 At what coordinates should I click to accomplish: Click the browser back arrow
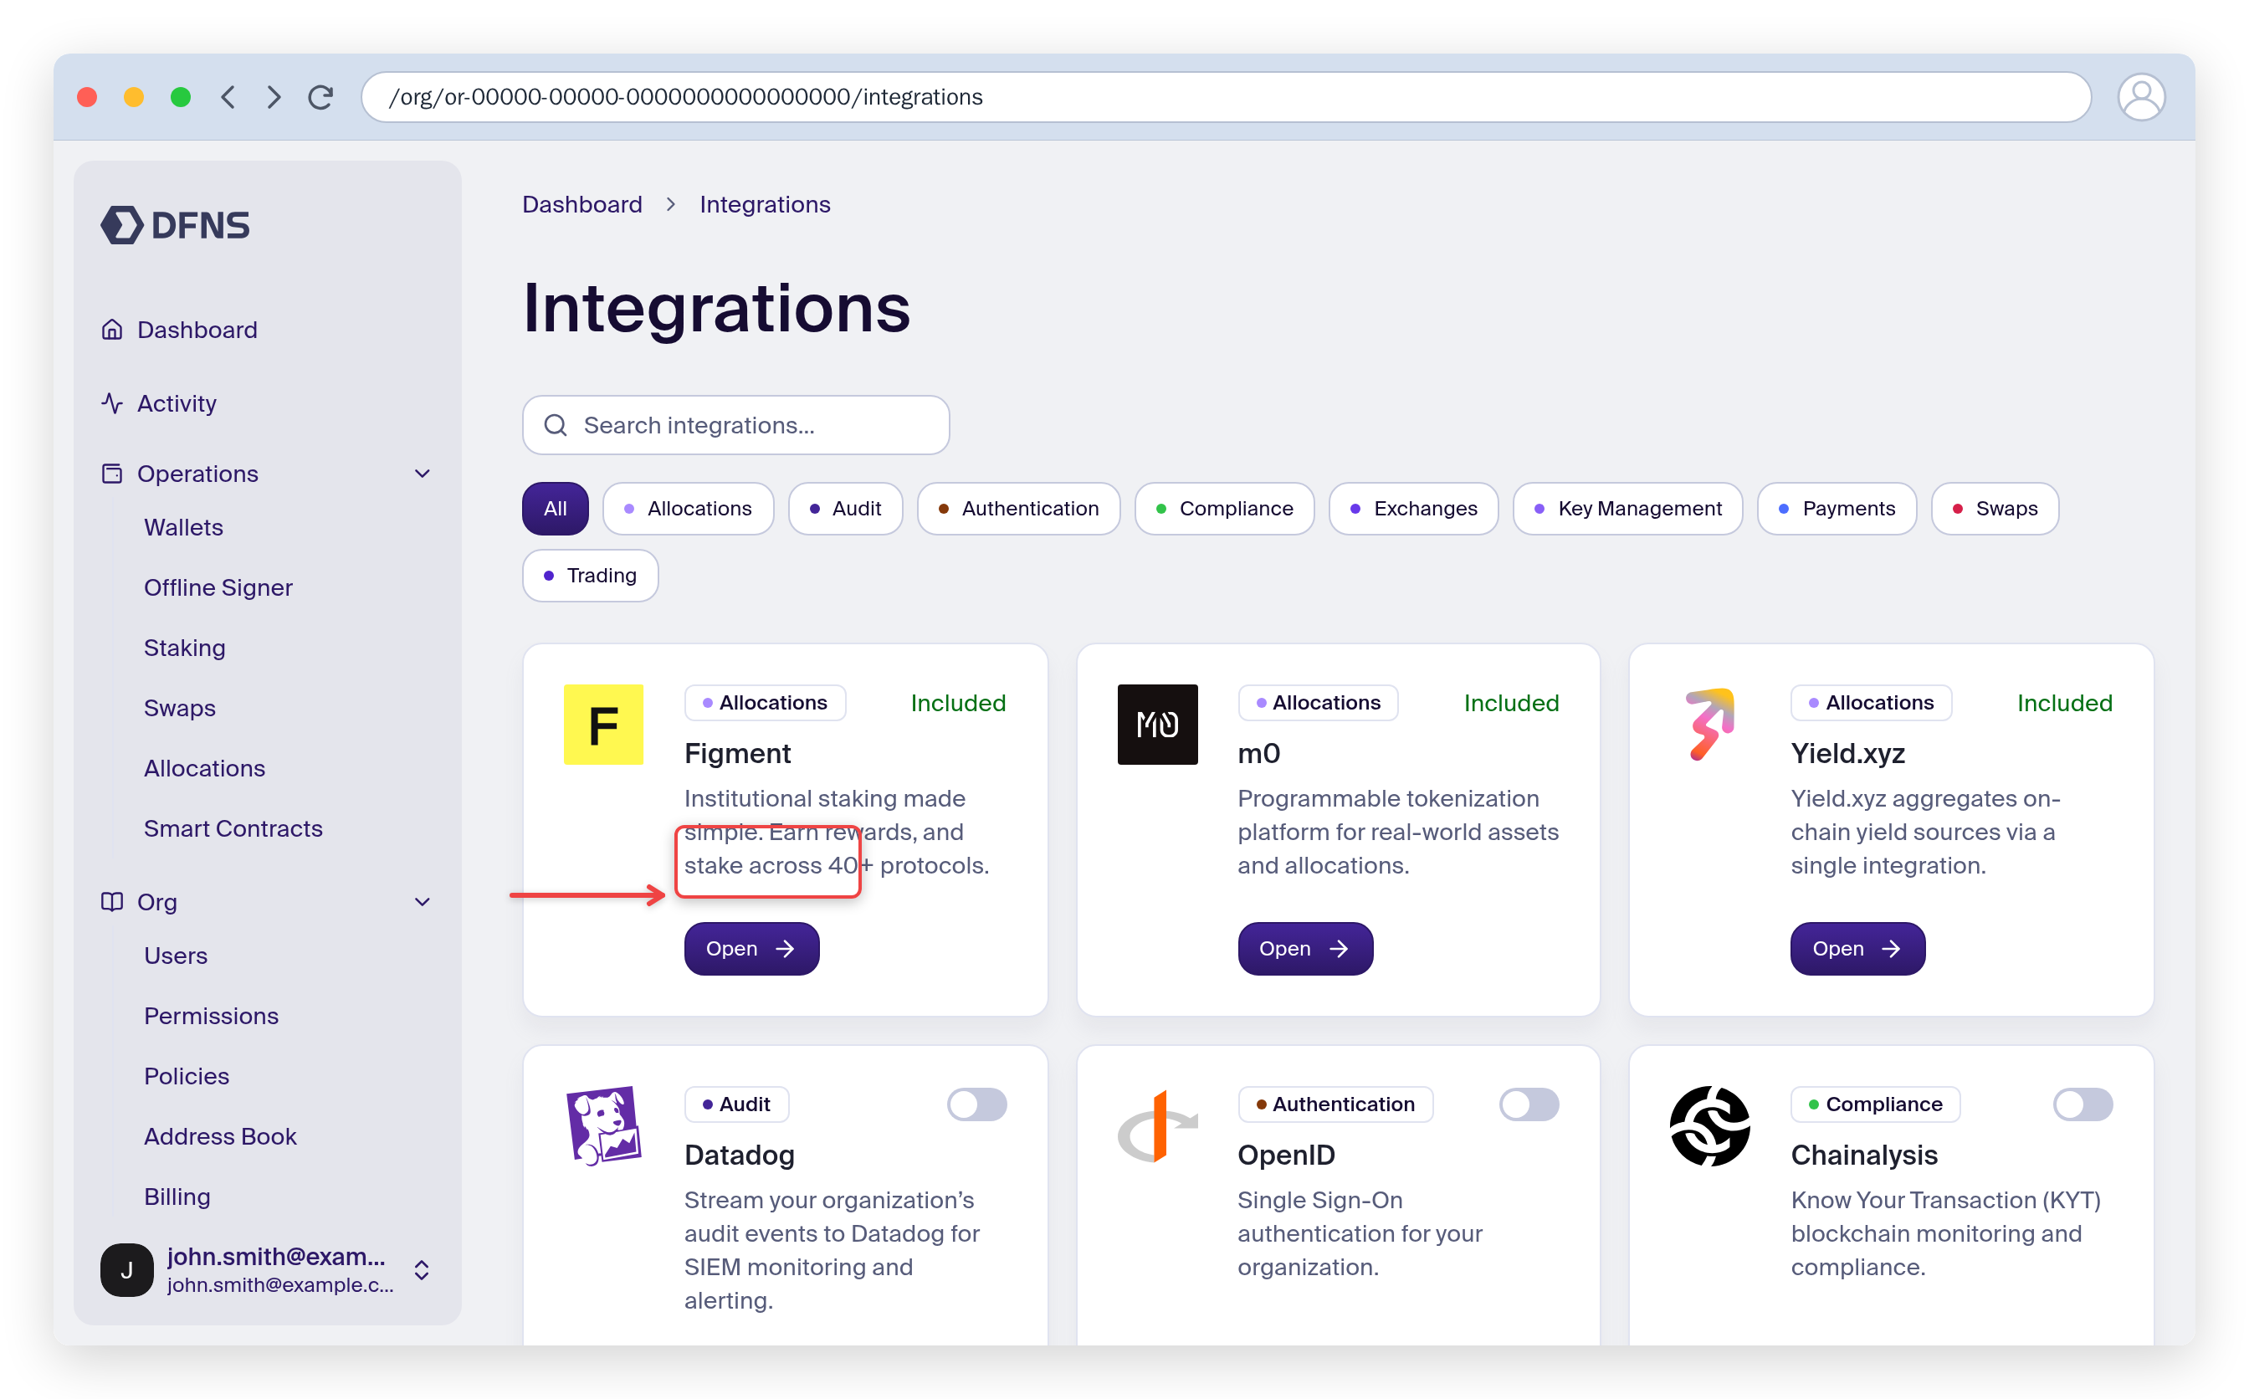[228, 97]
